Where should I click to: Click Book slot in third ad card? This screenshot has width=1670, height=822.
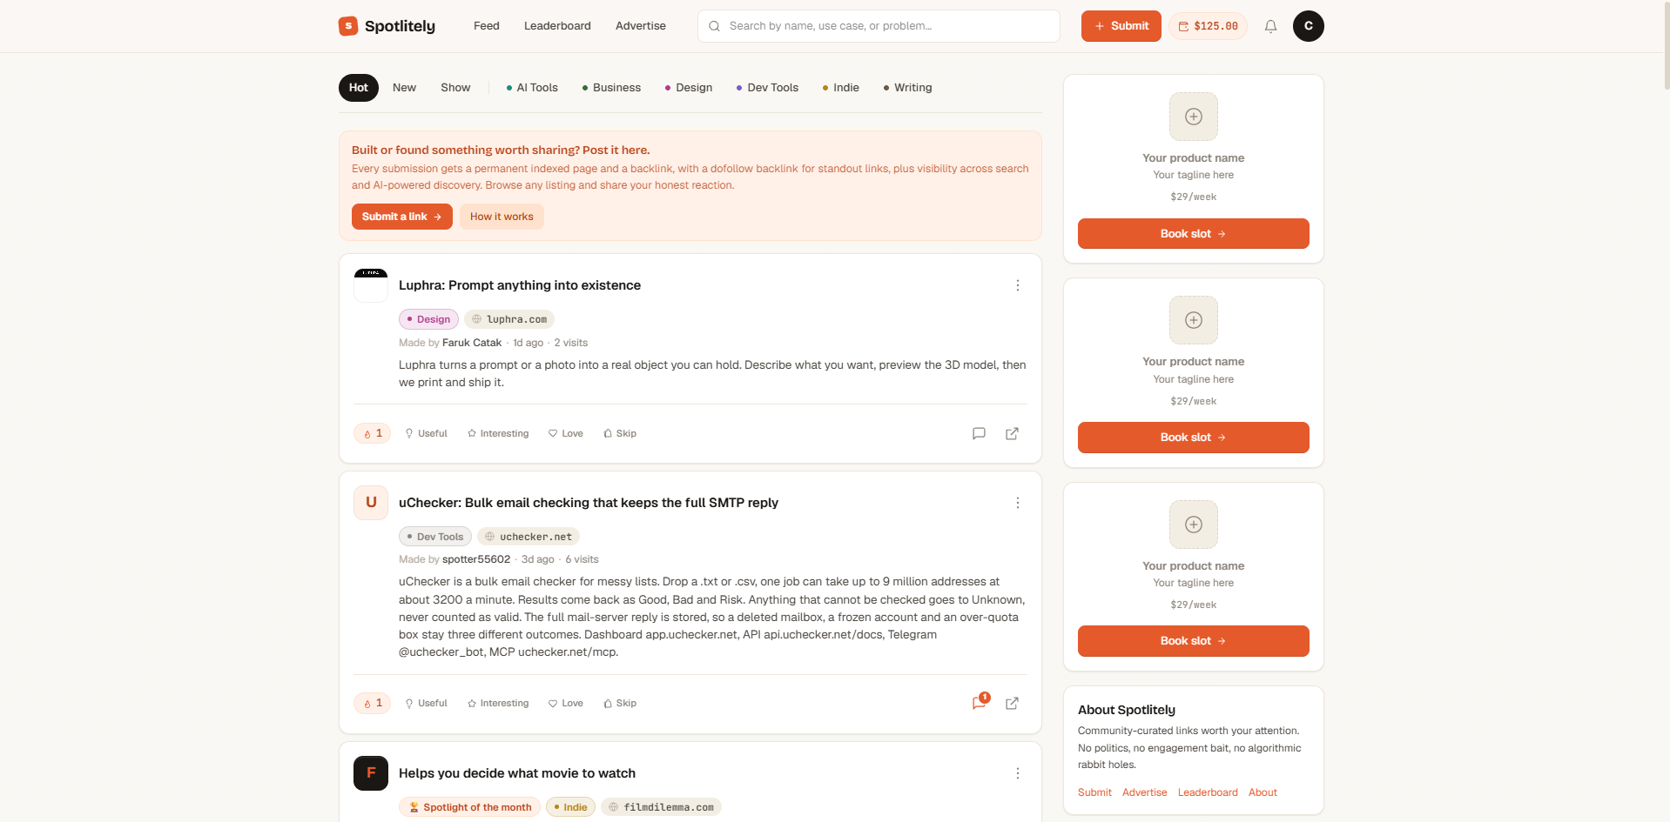tap(1193, 641)
